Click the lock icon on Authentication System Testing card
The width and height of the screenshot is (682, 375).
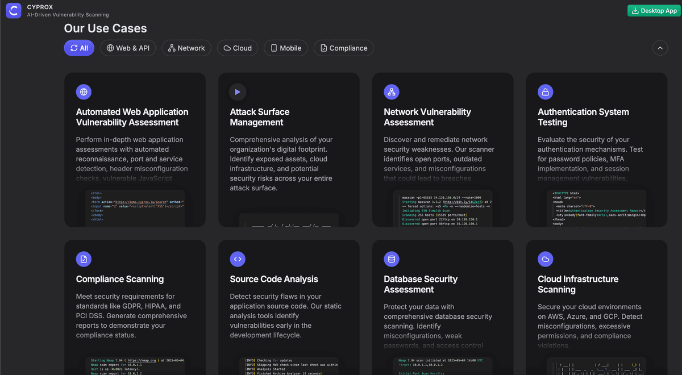point(546,92)
